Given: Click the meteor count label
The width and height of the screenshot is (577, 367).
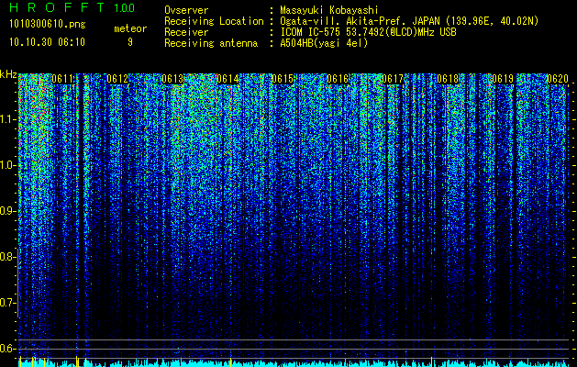Looking at the screenshot, I should pos(130,28).
